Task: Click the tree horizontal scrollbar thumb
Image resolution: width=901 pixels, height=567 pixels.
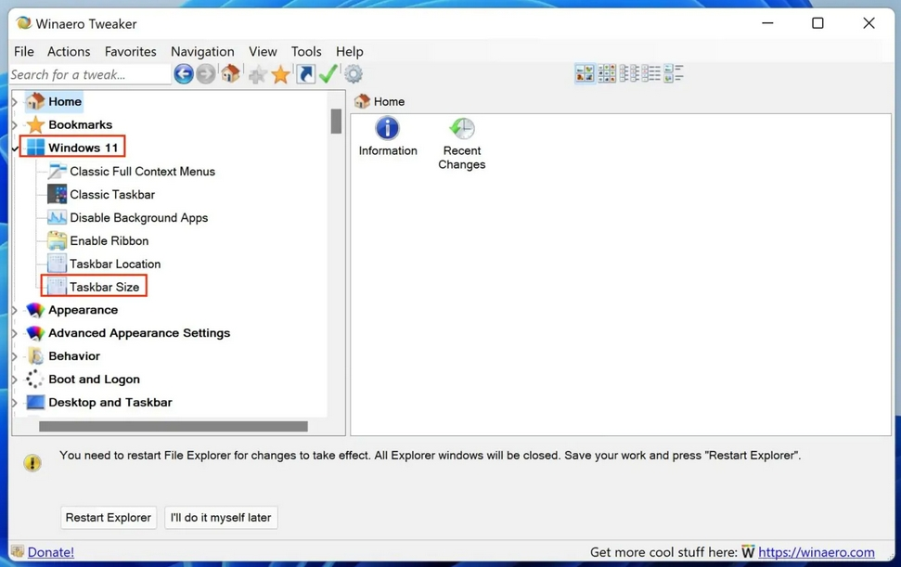Action: click(173, 426)
